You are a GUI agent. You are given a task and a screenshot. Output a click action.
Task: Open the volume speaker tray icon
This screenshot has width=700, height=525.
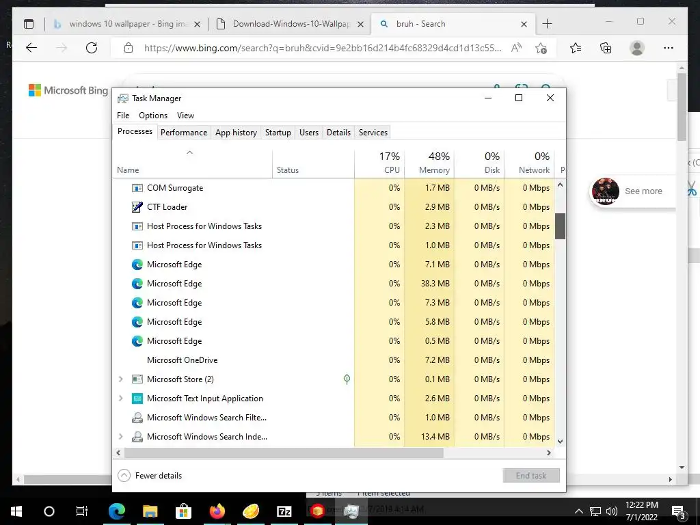click(612, 511)
